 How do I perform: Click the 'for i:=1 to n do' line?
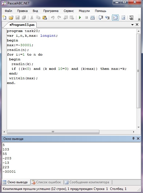25,55
